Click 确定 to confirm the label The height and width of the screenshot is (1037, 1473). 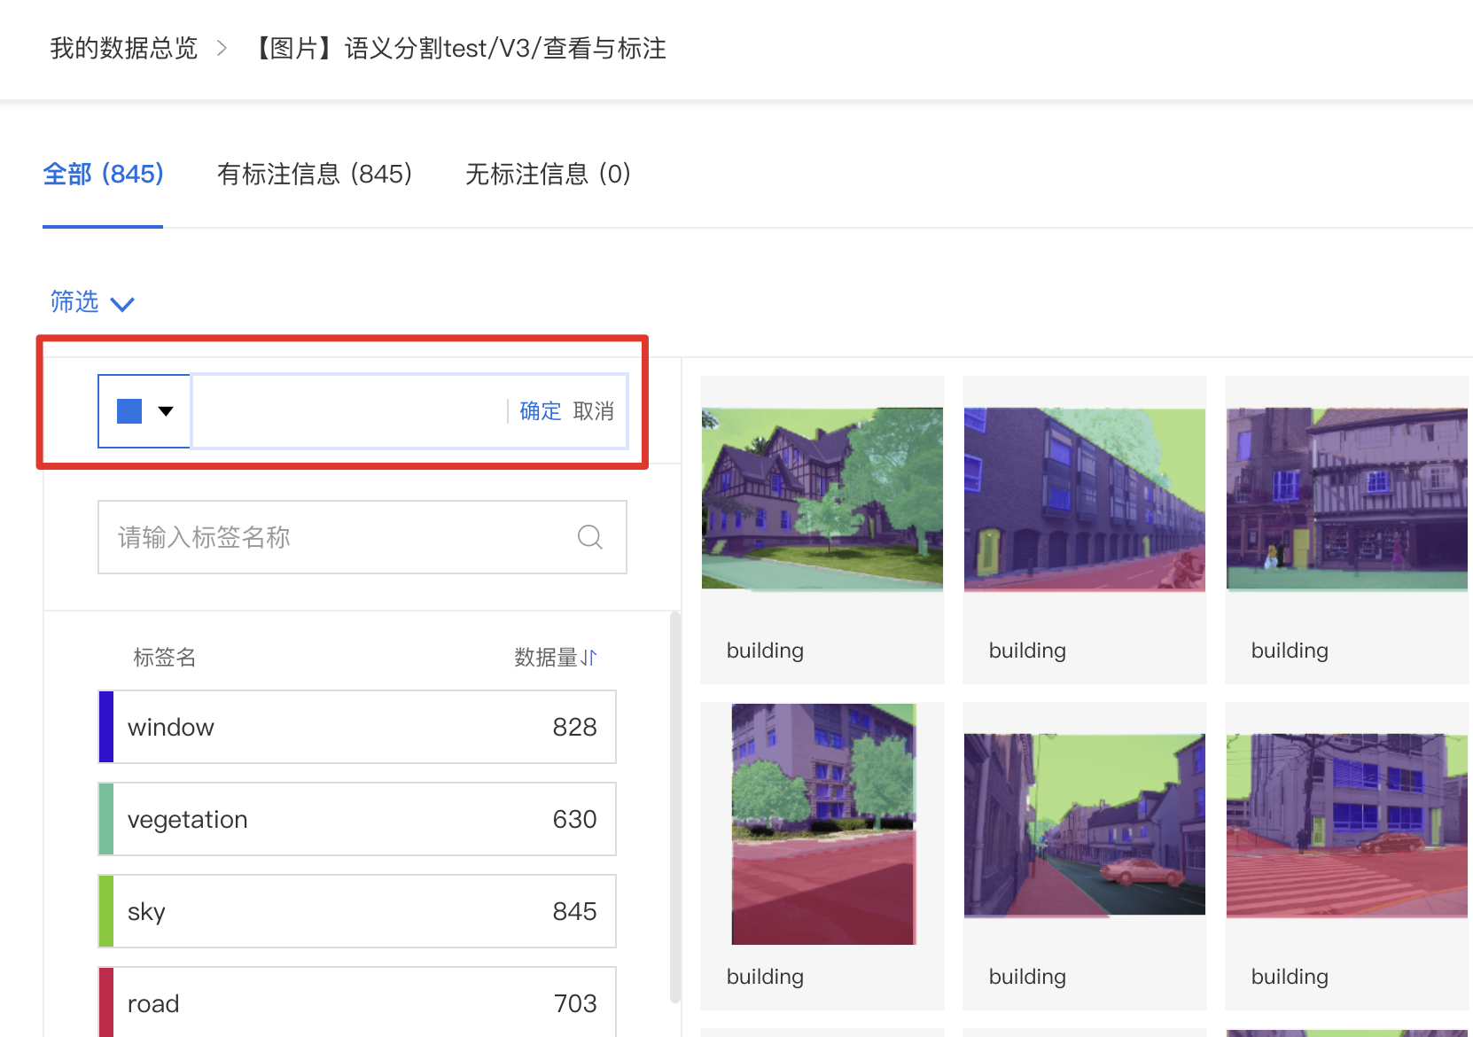click(541, 411)
